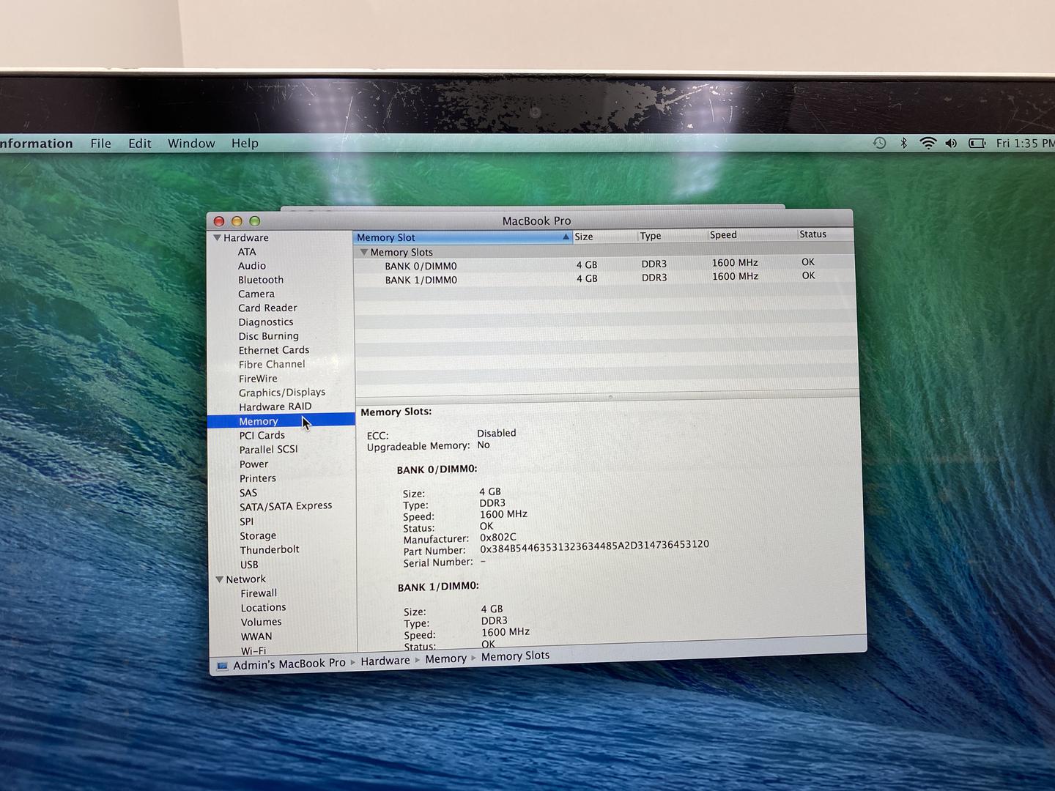Open the File menu

tap(100, 144)
